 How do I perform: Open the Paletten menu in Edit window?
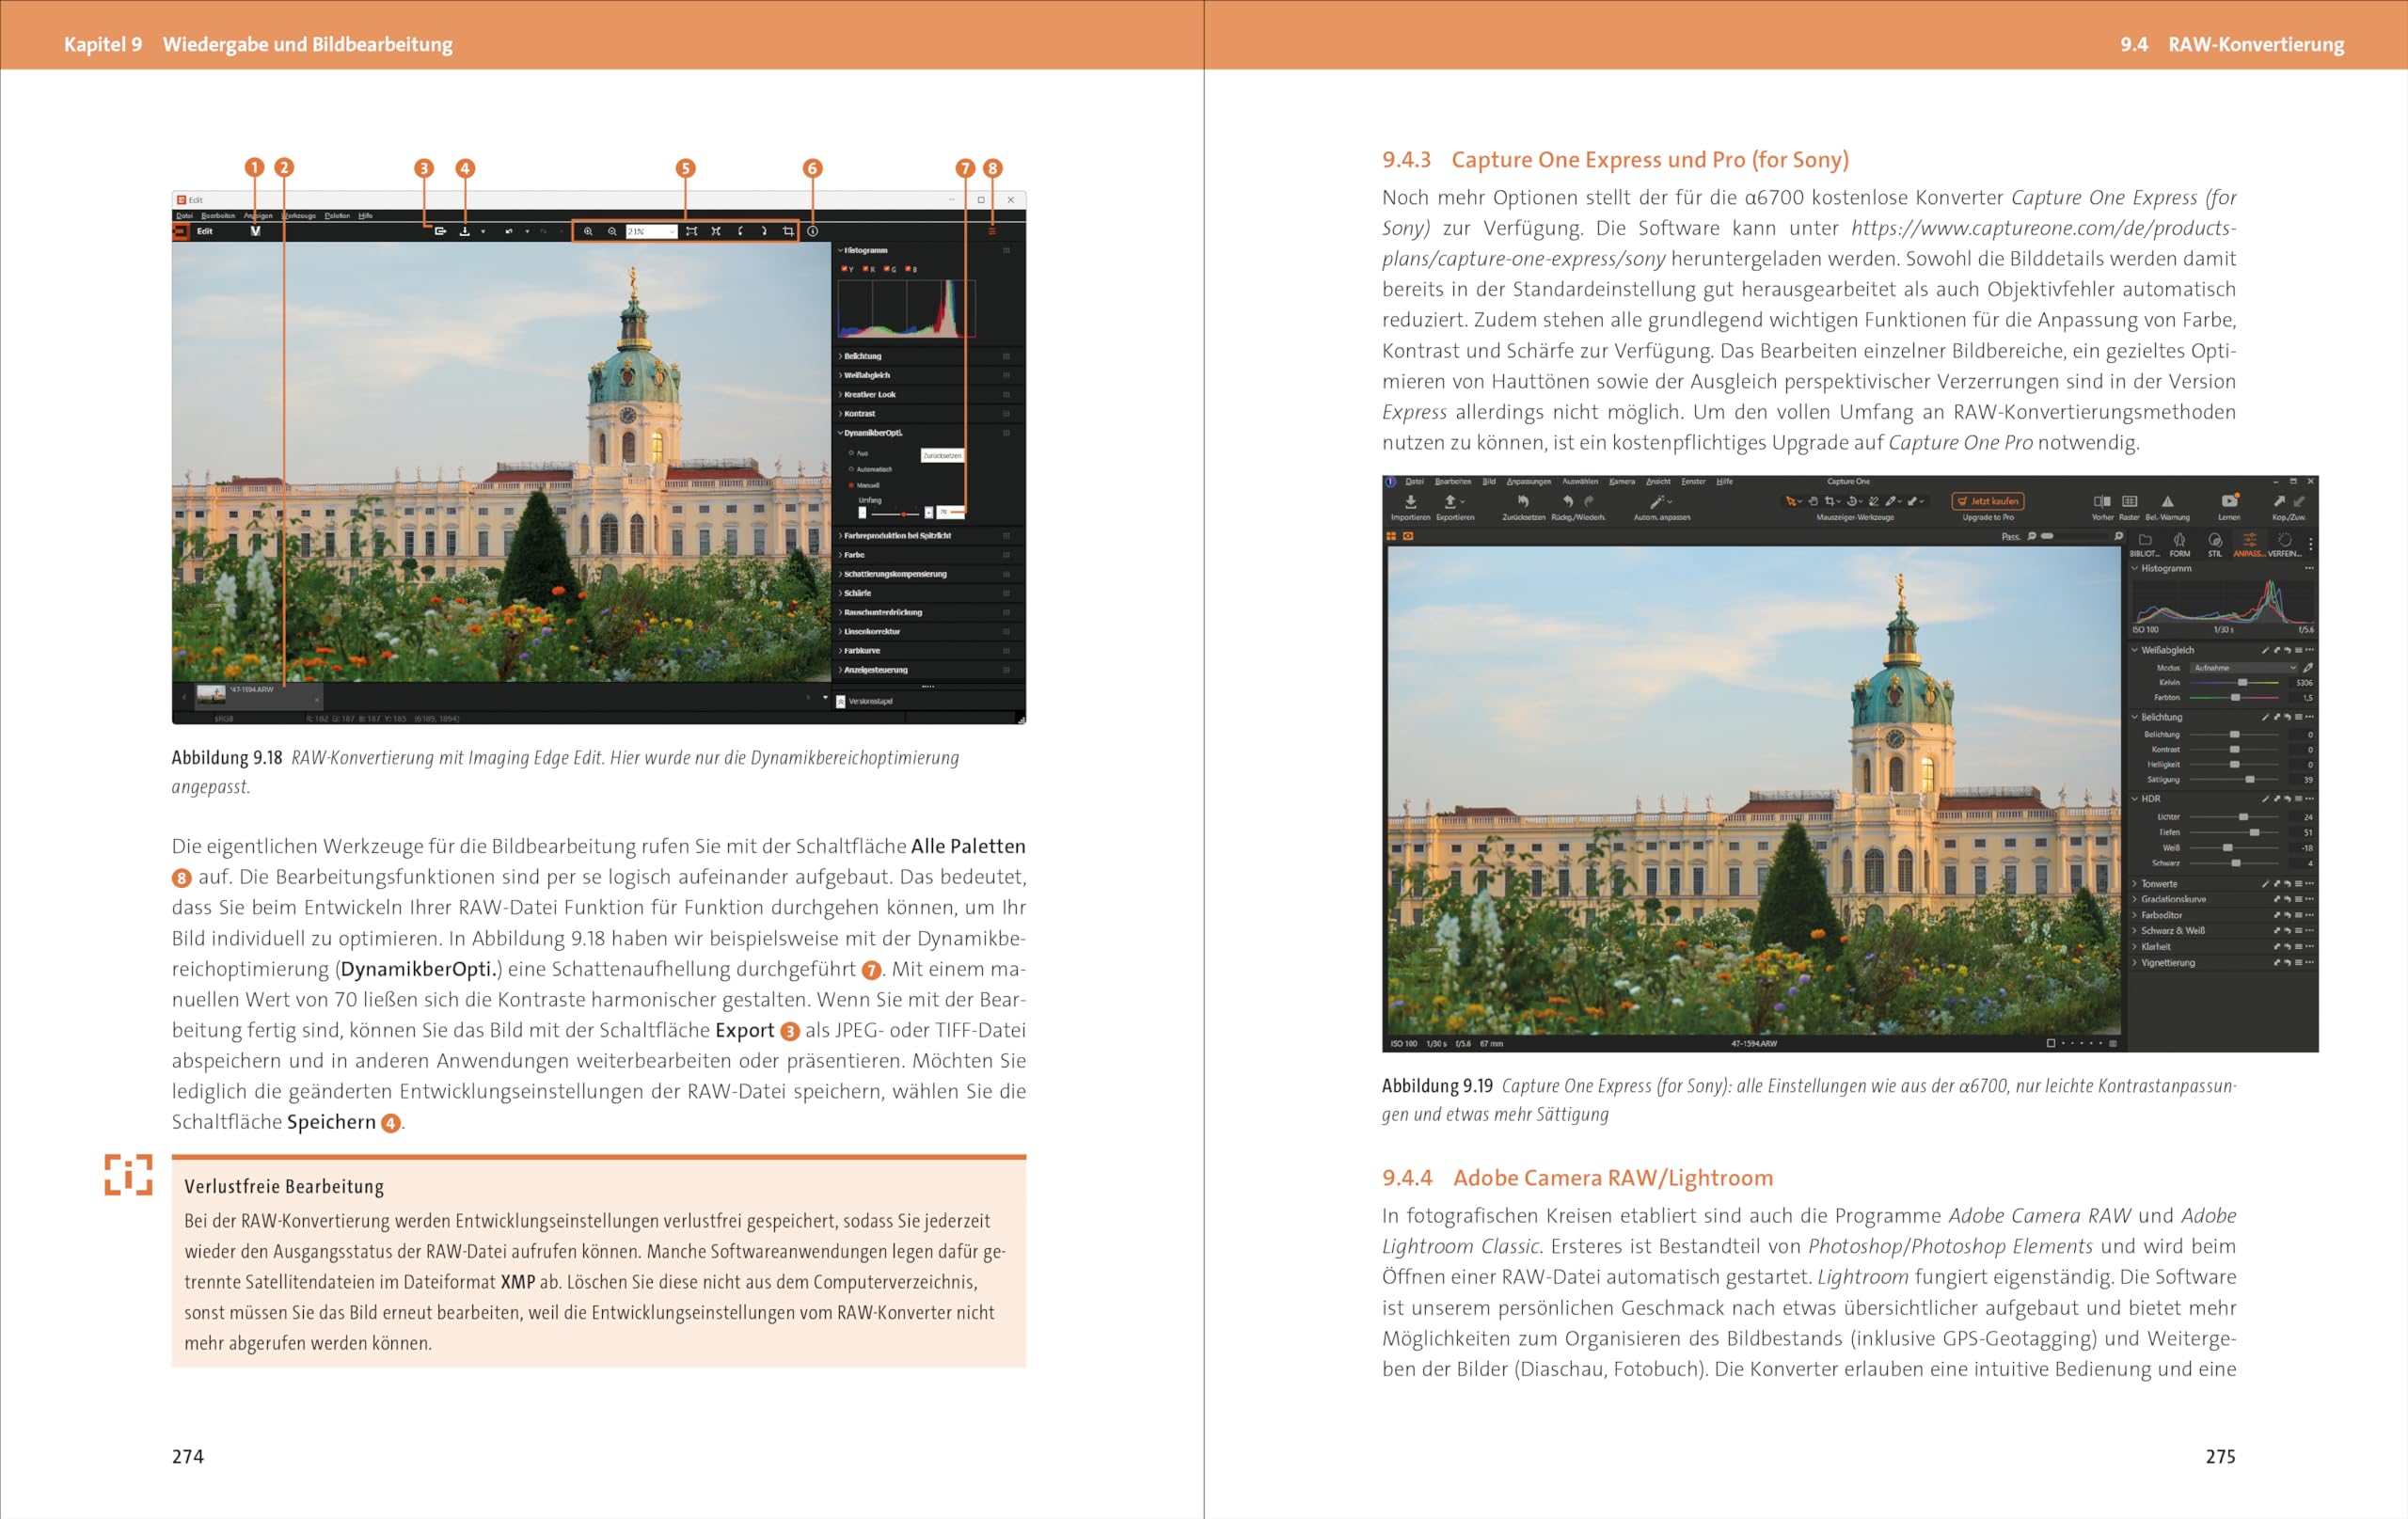tap(337, 215)
